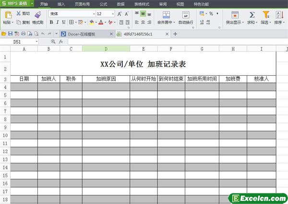Image resolution: width=288 pixels, height=204 pixels.
Task: Expand the Sort dropdown arrow
Action: 284,23
